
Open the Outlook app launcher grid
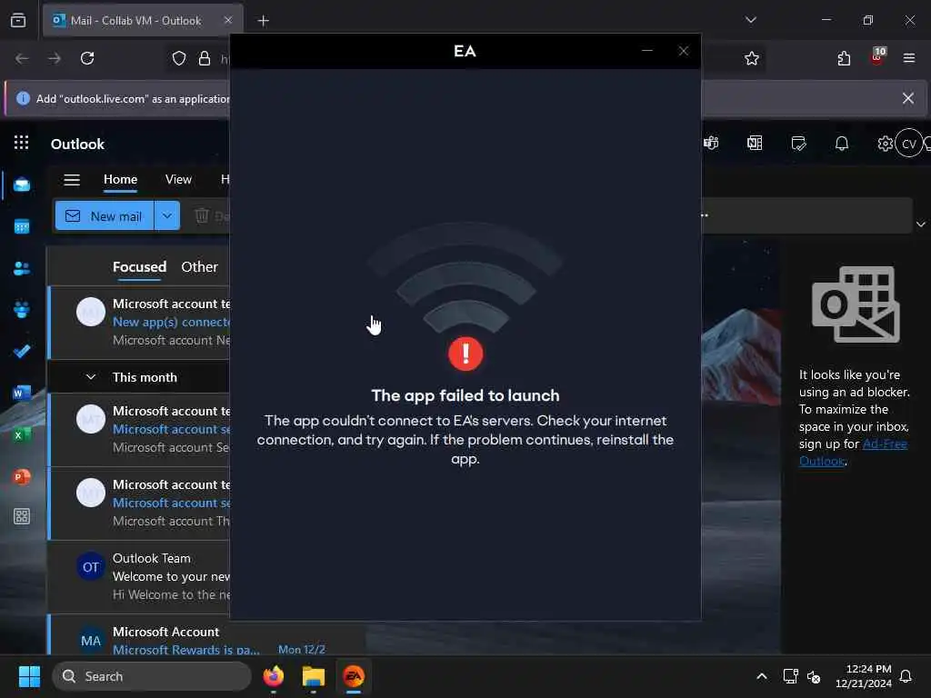(22, 143)
